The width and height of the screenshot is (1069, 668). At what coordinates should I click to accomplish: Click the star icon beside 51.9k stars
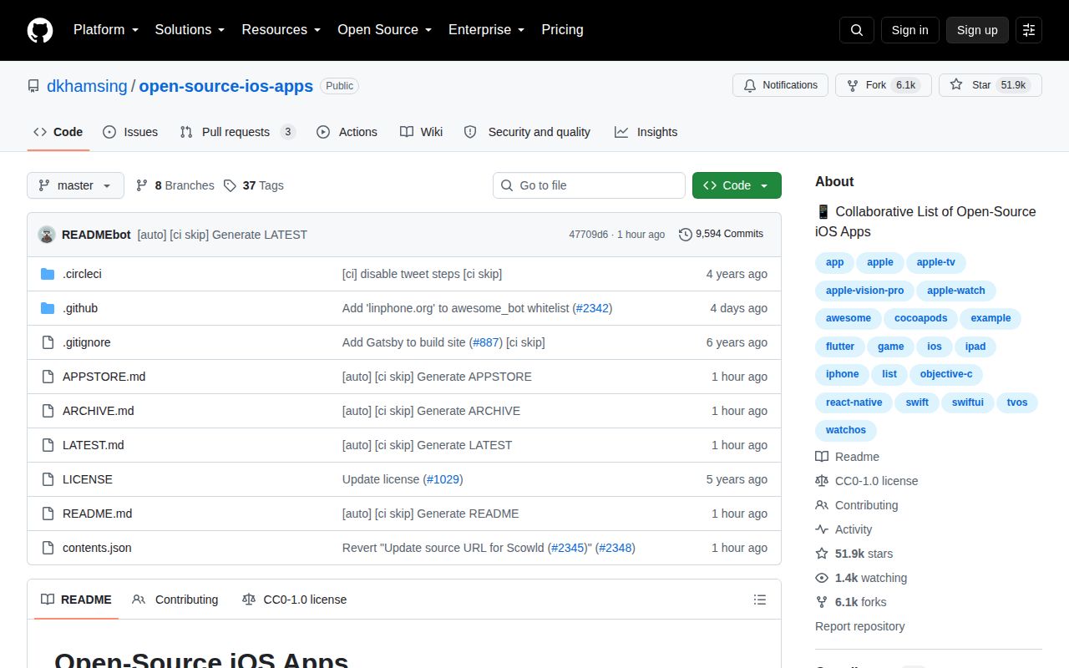coord(822,554)
